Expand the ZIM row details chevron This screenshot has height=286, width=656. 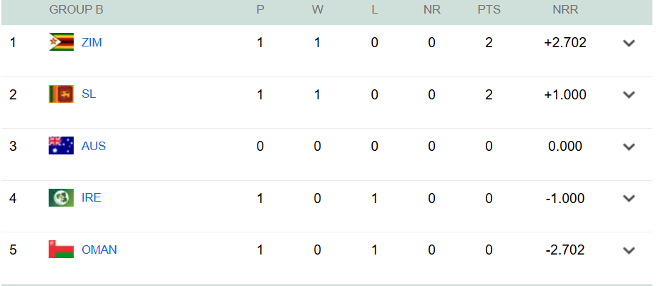pyautogui.click(x=629, y=43)
